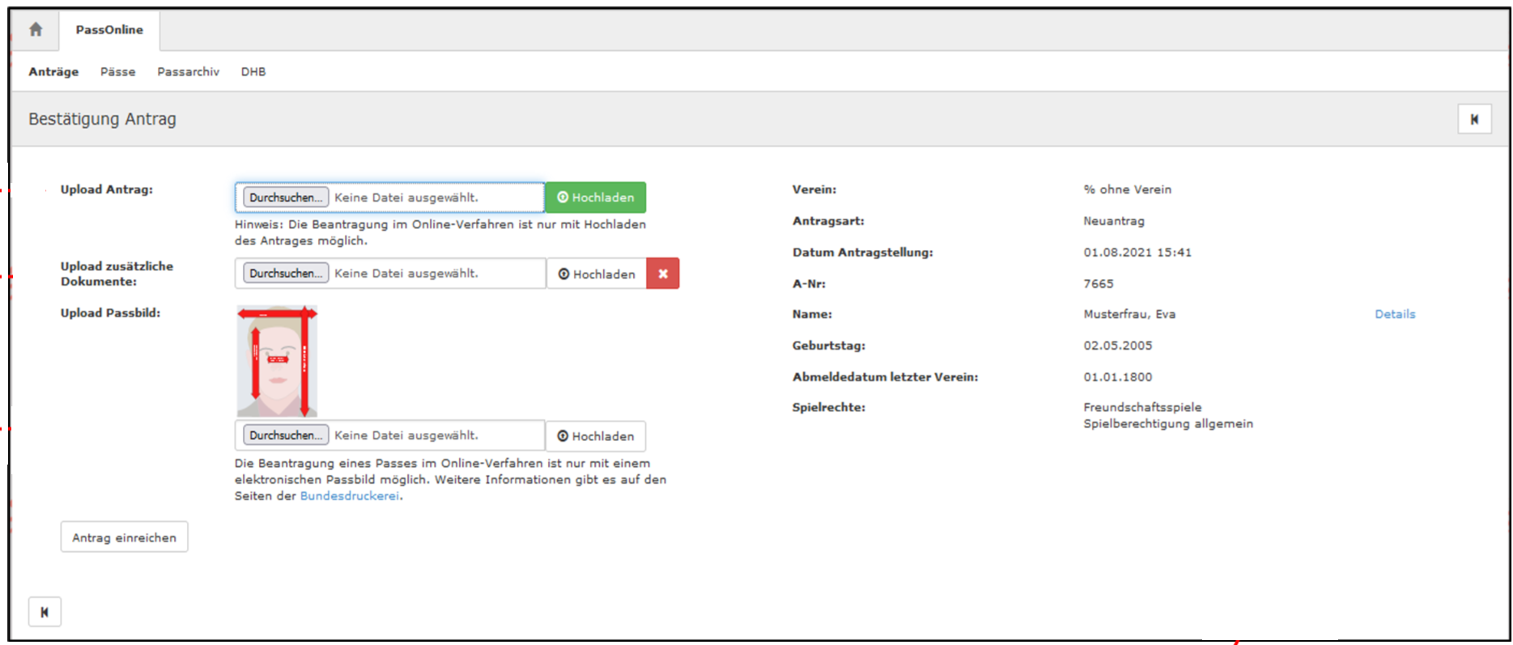This screenshot has height=645, width=1513.
Task: Upload additional documents via Hochladen button
Action: tap(596, 274)
